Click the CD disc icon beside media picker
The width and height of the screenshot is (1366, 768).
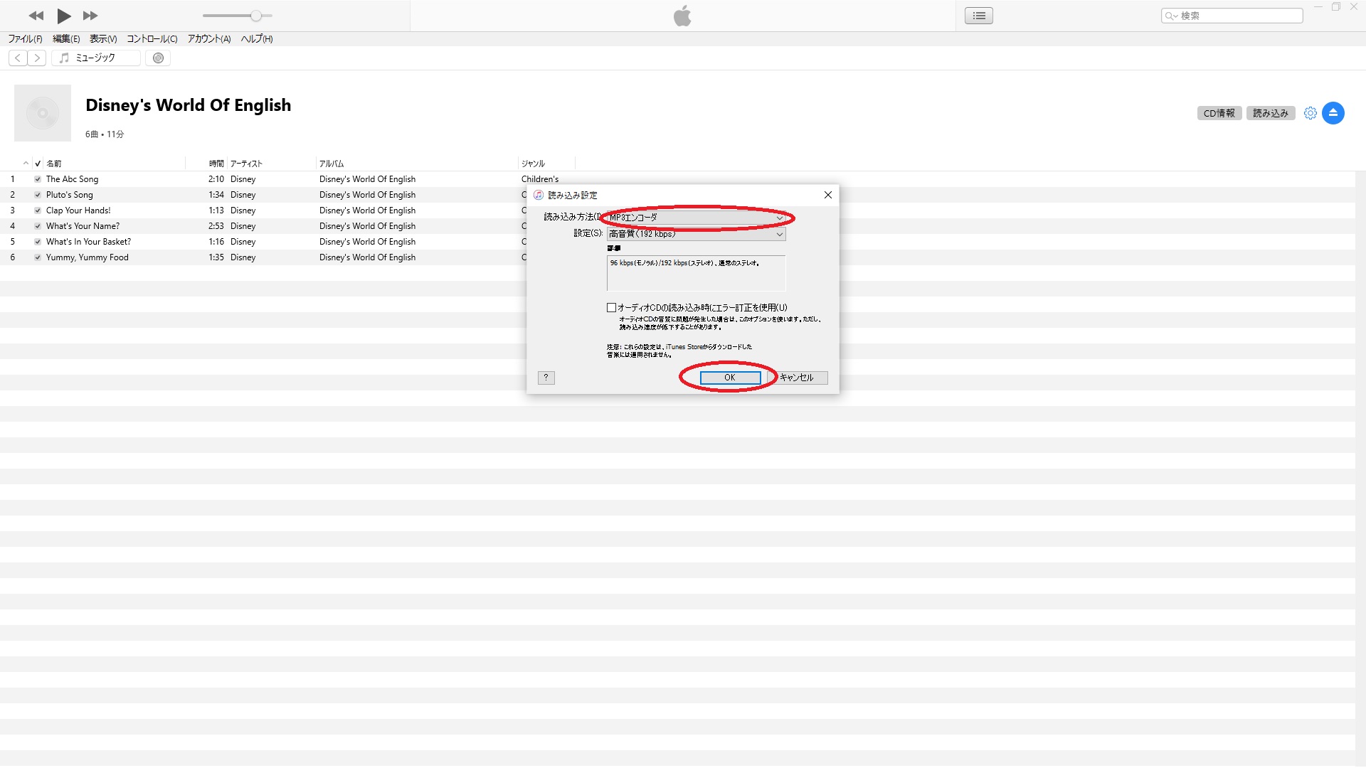[x=159, y=58]
